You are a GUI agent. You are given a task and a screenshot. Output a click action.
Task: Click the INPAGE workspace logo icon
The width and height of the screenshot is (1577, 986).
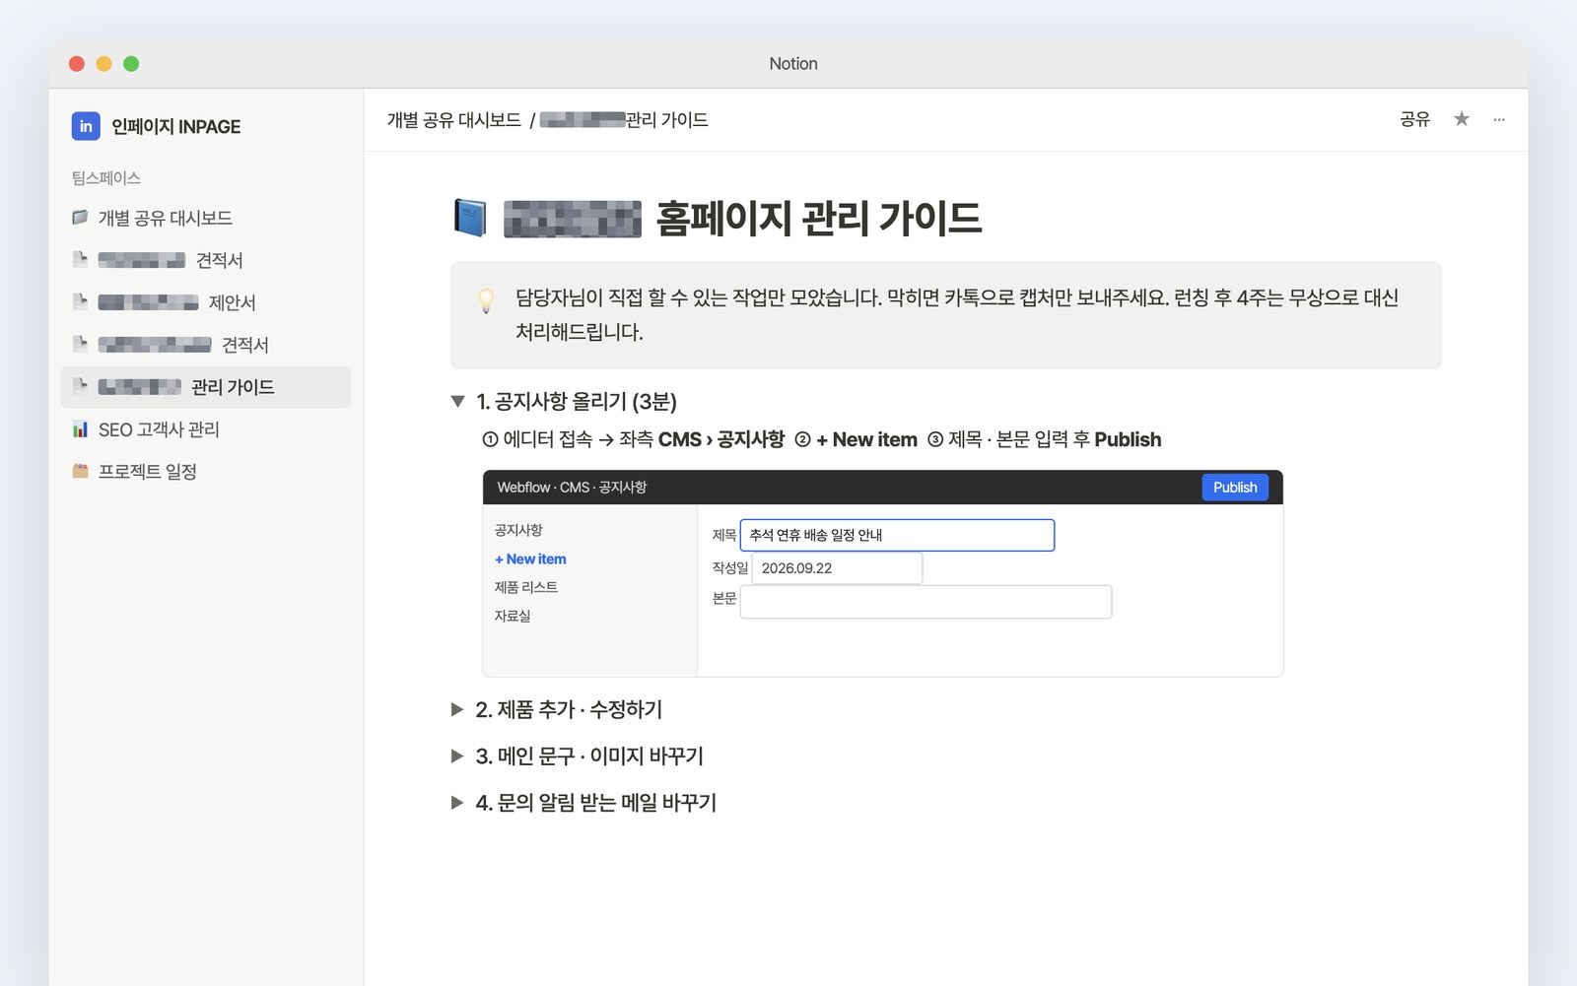point(86,126)
